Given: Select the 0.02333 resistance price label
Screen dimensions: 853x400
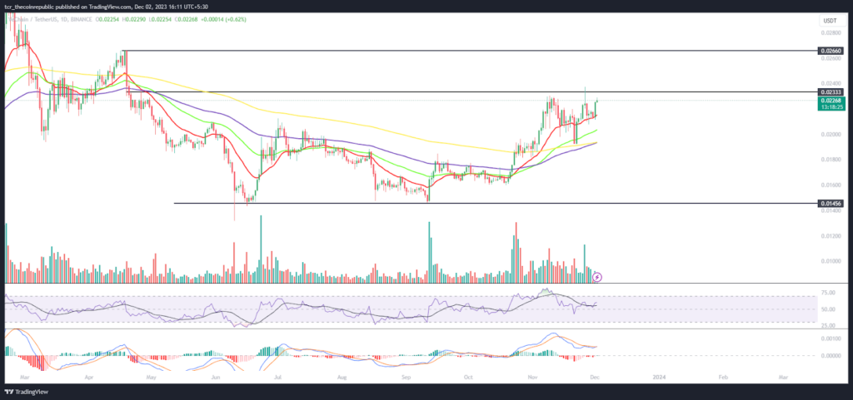Looking at the screenshot, I should coord(831,92).
